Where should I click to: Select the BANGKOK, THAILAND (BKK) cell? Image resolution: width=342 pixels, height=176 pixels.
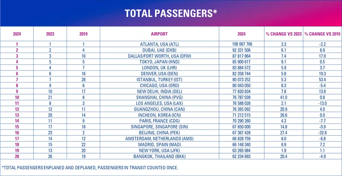click(x=159, y=156)
